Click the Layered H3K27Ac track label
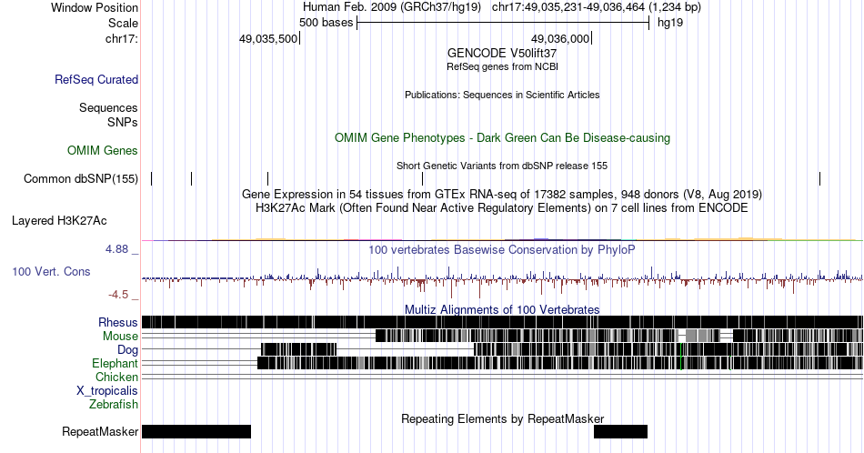Screen dimensions: 864x453 (59, 220)
